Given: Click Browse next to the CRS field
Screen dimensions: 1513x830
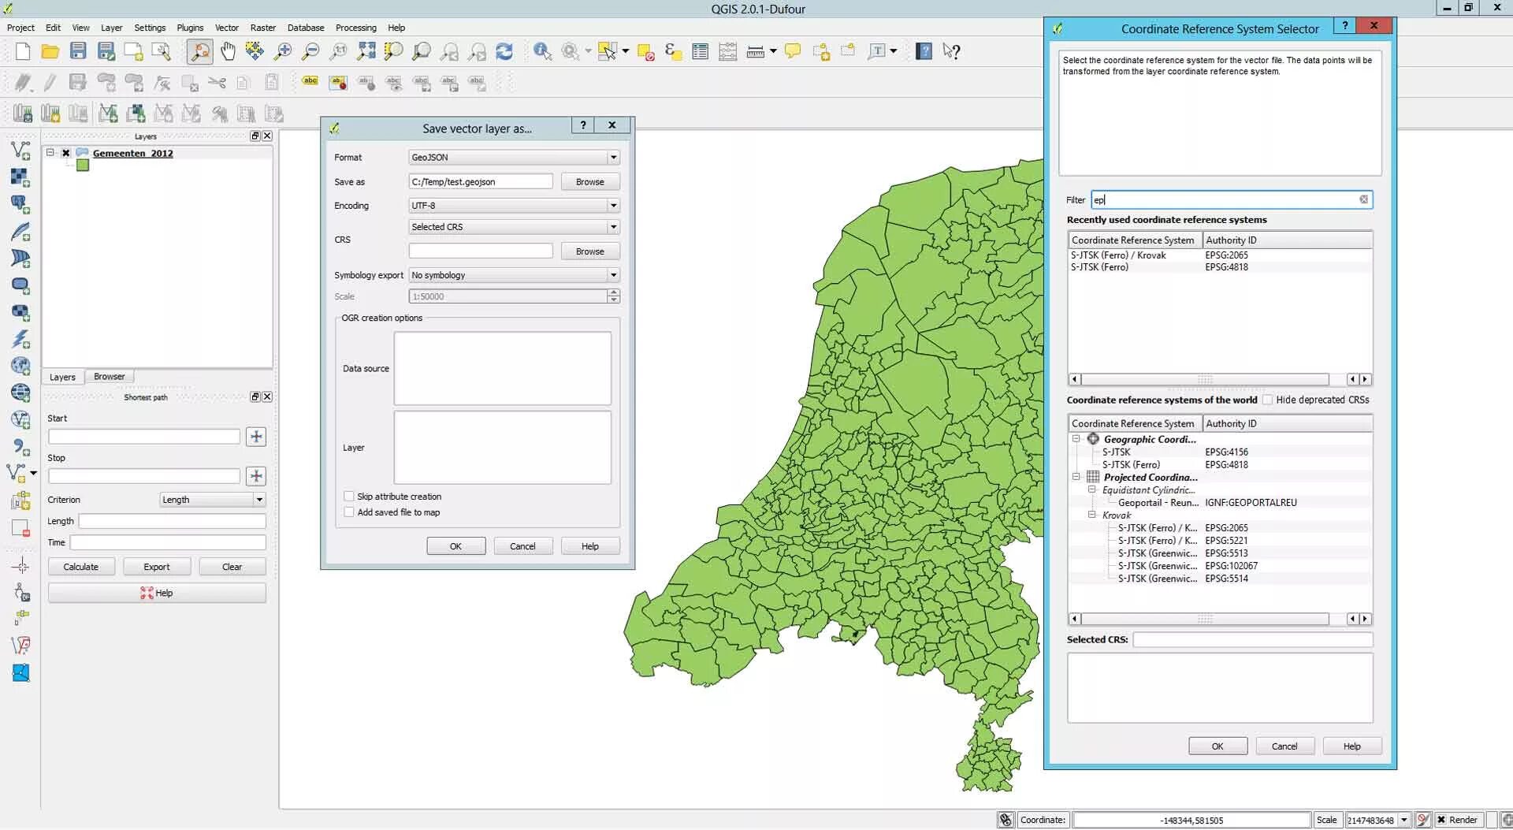Looking at the screenshot, I should click(x=590, y=251).
